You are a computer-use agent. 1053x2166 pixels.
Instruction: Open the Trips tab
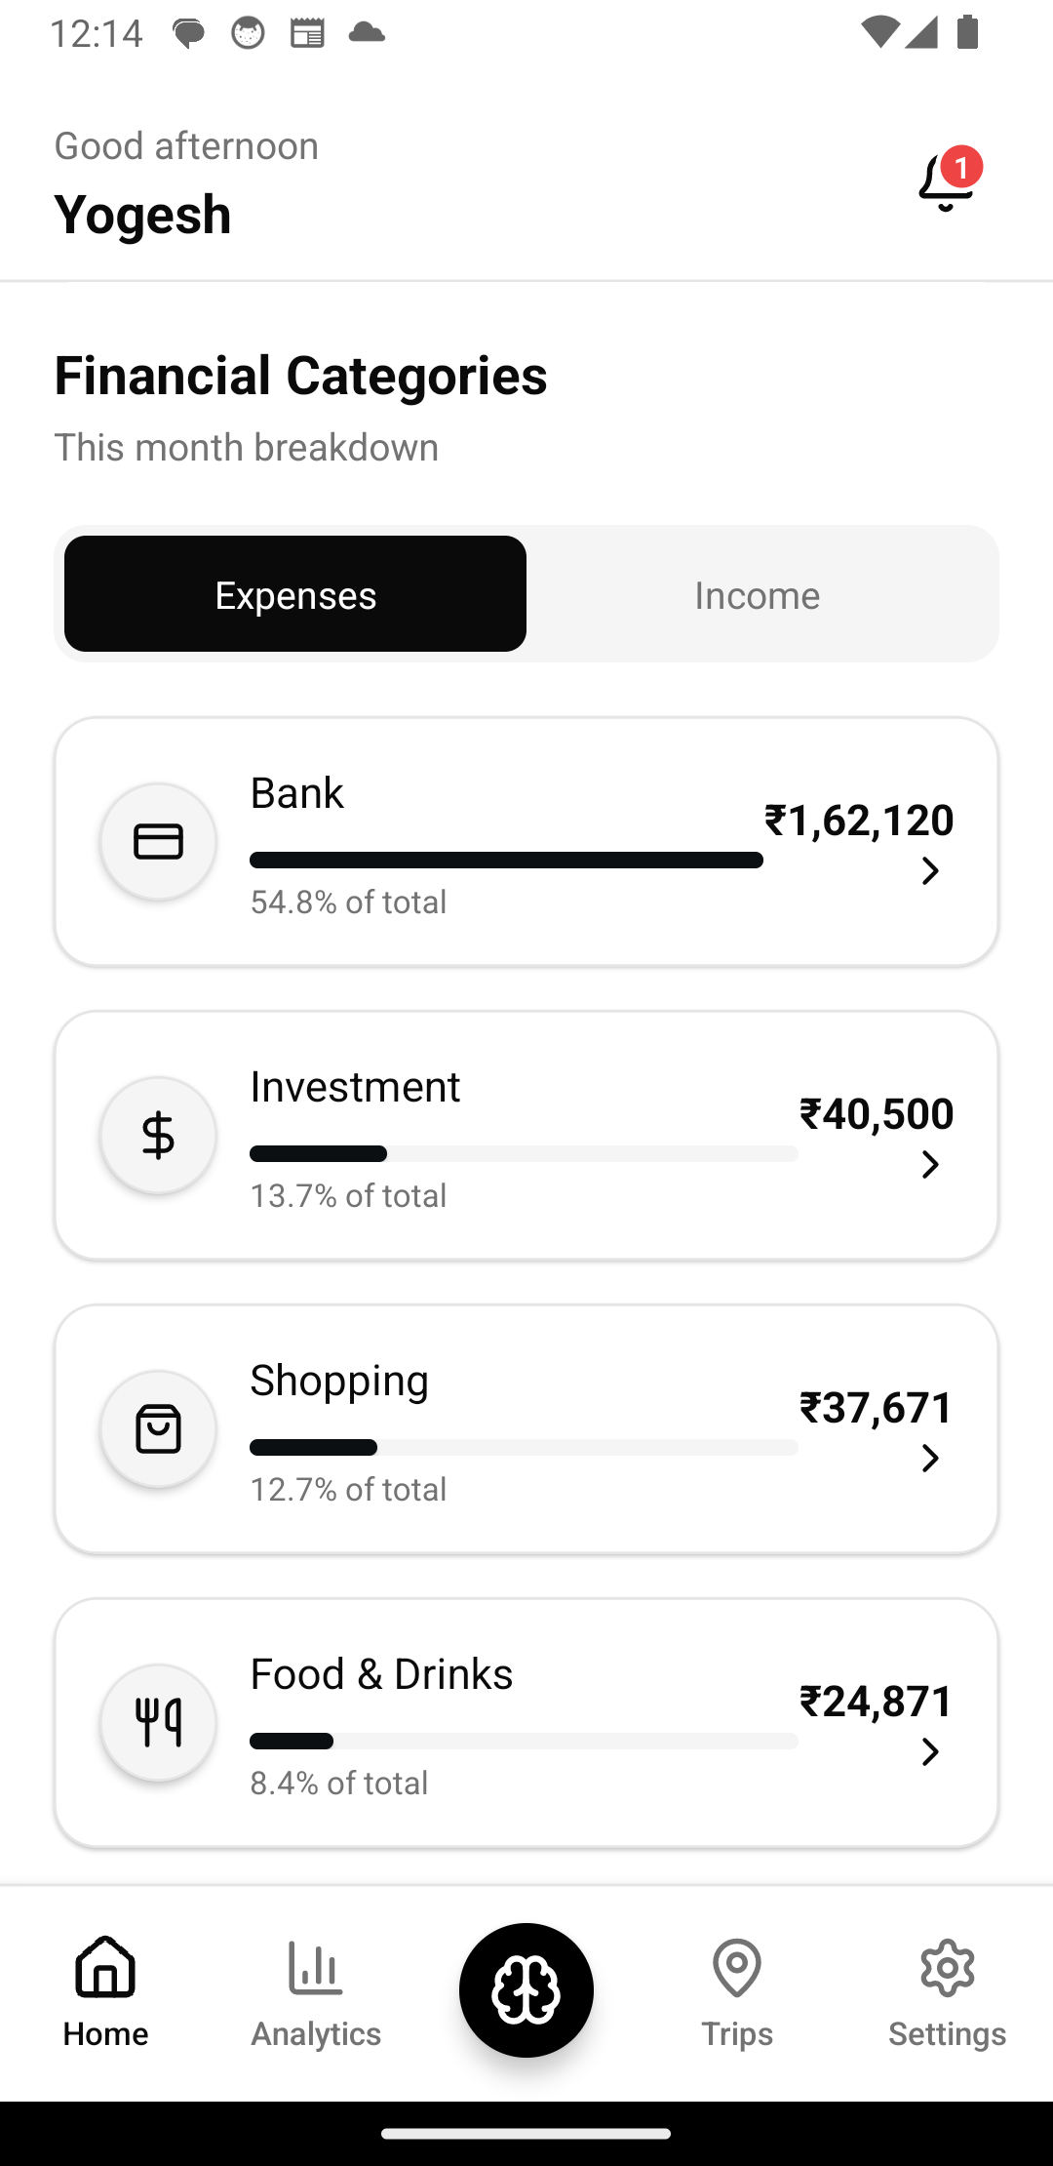[737, 1992]
